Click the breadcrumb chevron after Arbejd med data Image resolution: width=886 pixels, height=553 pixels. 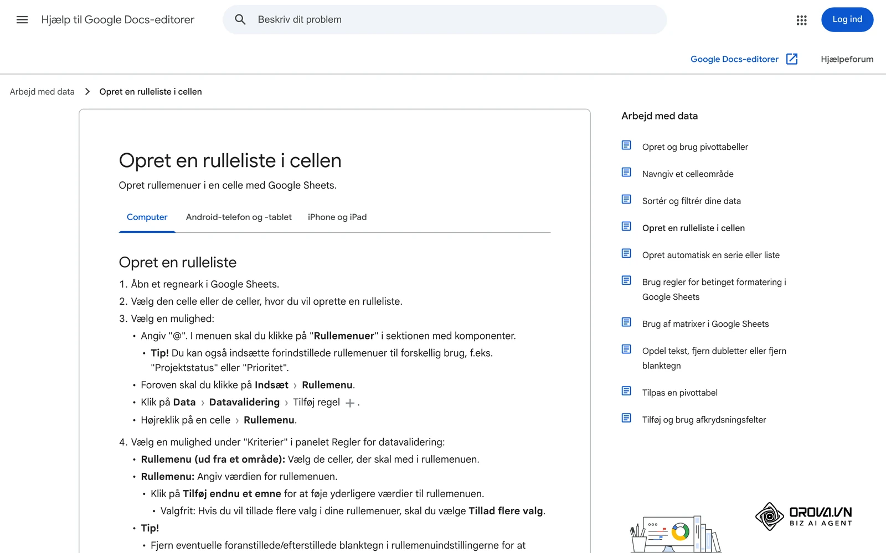coord(87,92)
